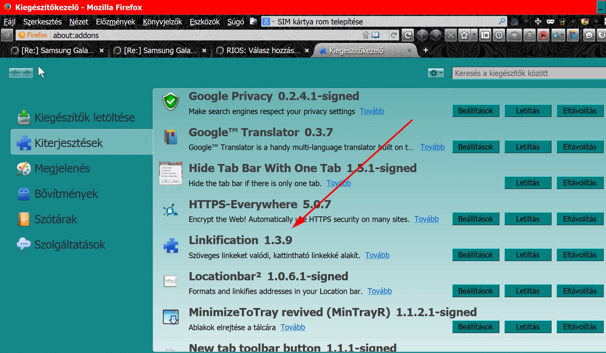The image size is (606, 353).
Task: Open the bookmarks sidebar star-panel icon
Action: (x=485, y=35)
